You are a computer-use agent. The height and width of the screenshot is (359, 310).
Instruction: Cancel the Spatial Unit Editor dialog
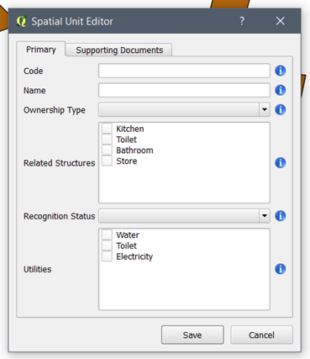261,335
